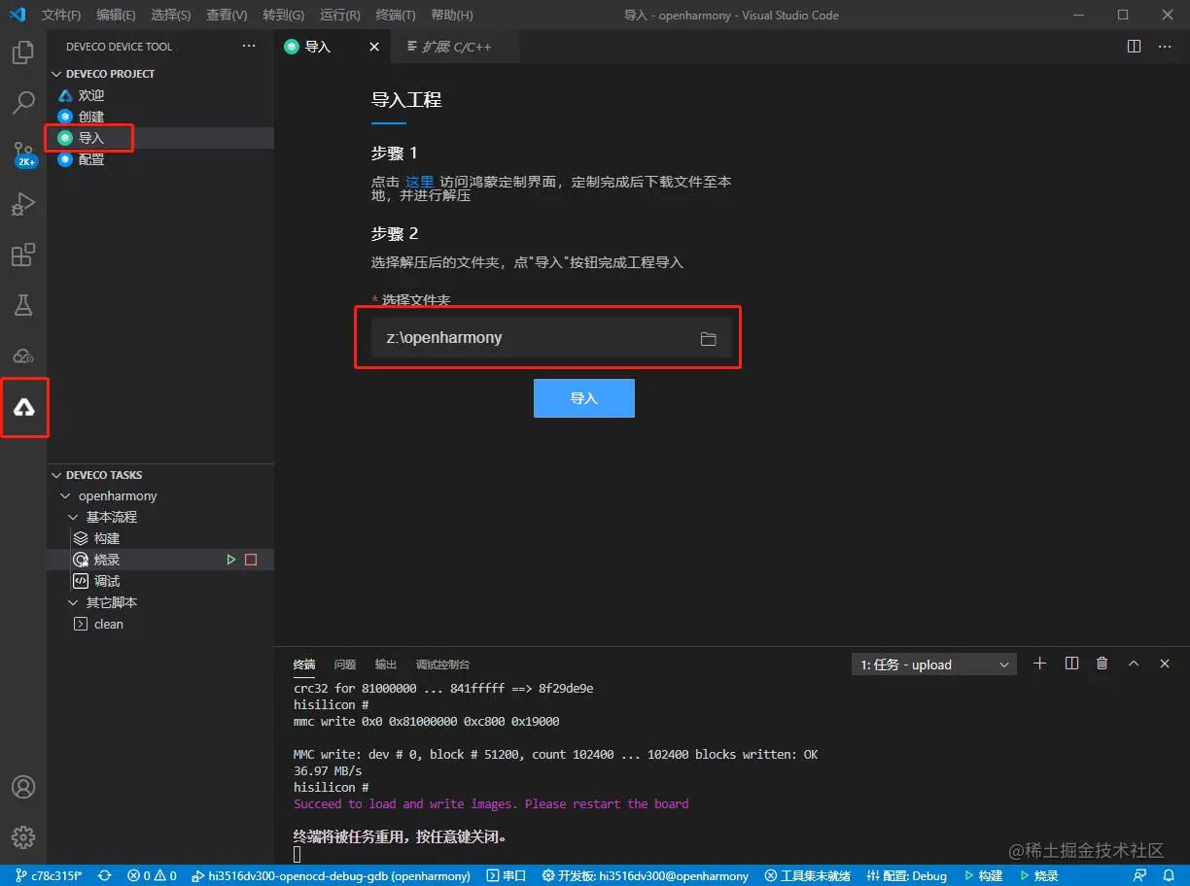Image resolution: width=1190 pixels, height=886 pixels.
Task: Open the 帮助(H) menu
Action: (451, 15)
